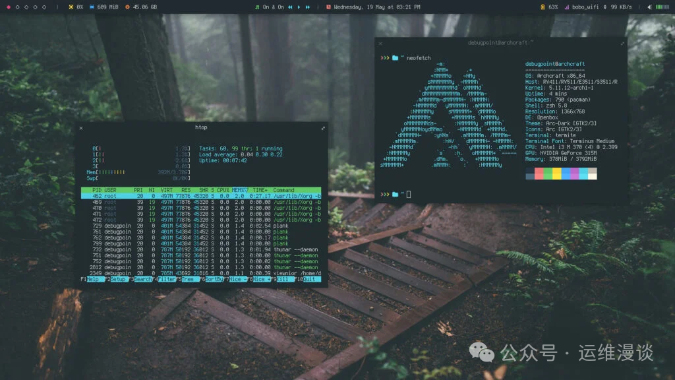Click the volume speaker icon in top bar
Viewport: 675px width, 380px height.
tap(651, 7)
